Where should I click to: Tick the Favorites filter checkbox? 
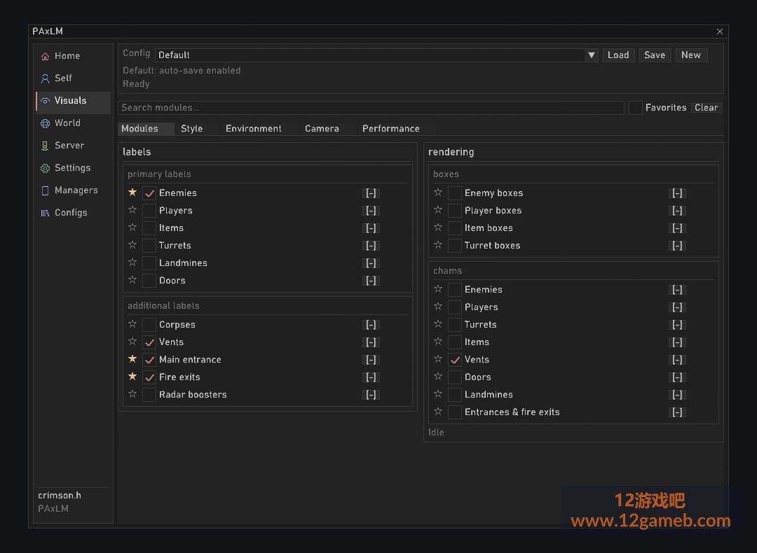pos(635,108)
